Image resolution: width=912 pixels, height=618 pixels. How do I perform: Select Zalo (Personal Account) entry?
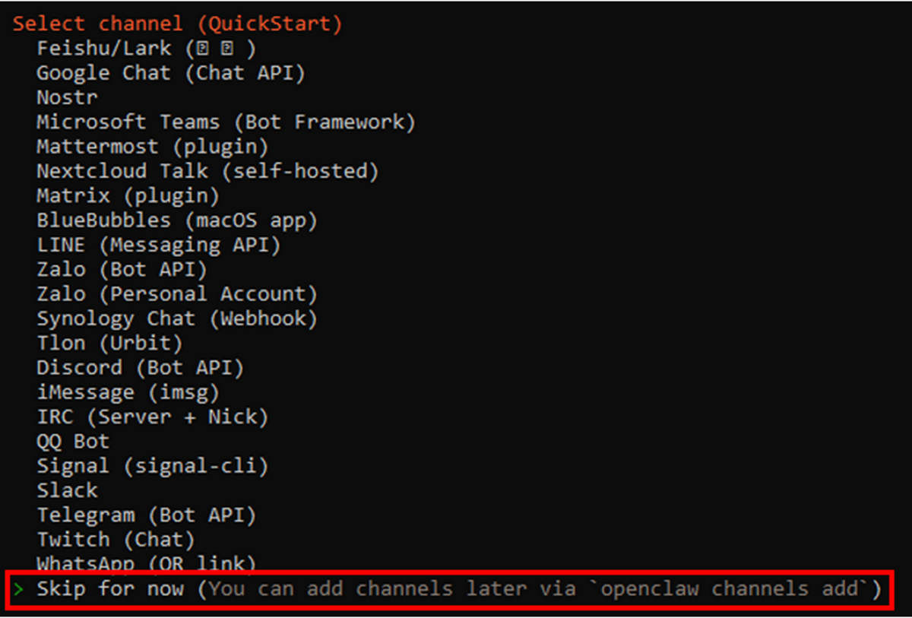click(x=176, y=293)
